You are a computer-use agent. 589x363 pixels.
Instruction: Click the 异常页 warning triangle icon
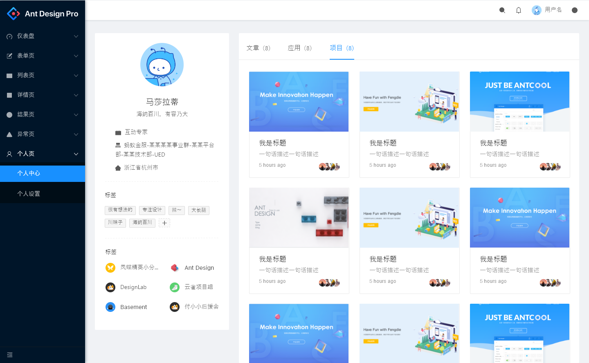[x=9, y=134]
